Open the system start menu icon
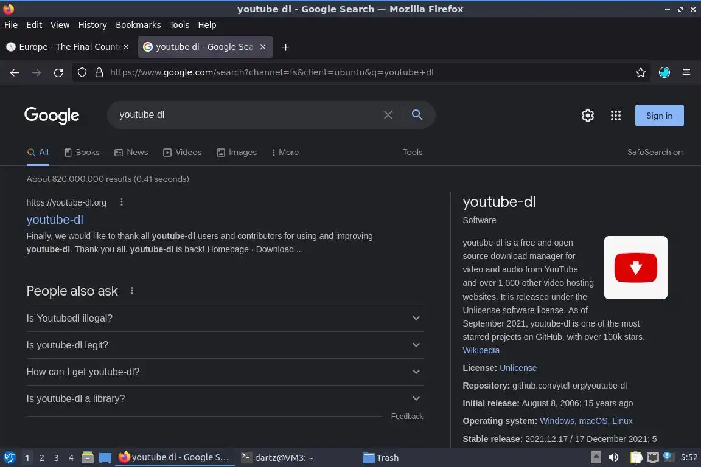701x467 pixels. [x=9, y=458]
